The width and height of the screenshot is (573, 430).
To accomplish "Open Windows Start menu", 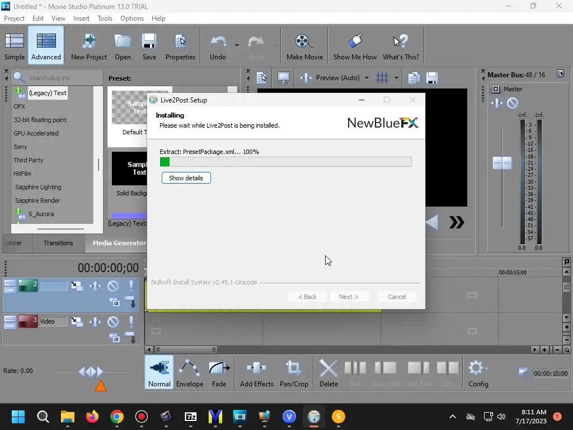I will (x=18, y=417).
